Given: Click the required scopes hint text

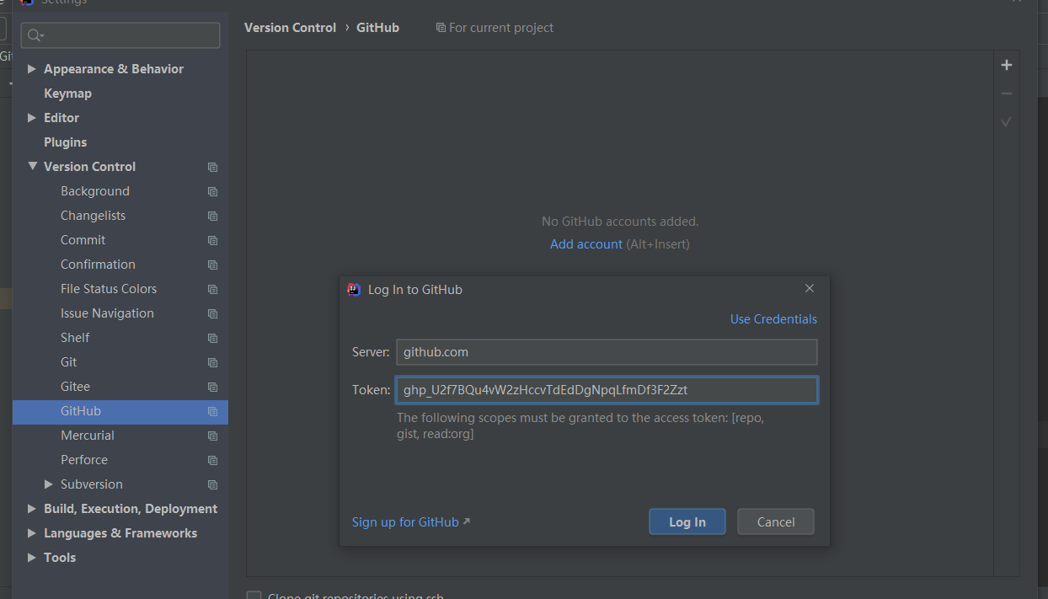Looking at the screenshot, I should click(x=581, y=426).
